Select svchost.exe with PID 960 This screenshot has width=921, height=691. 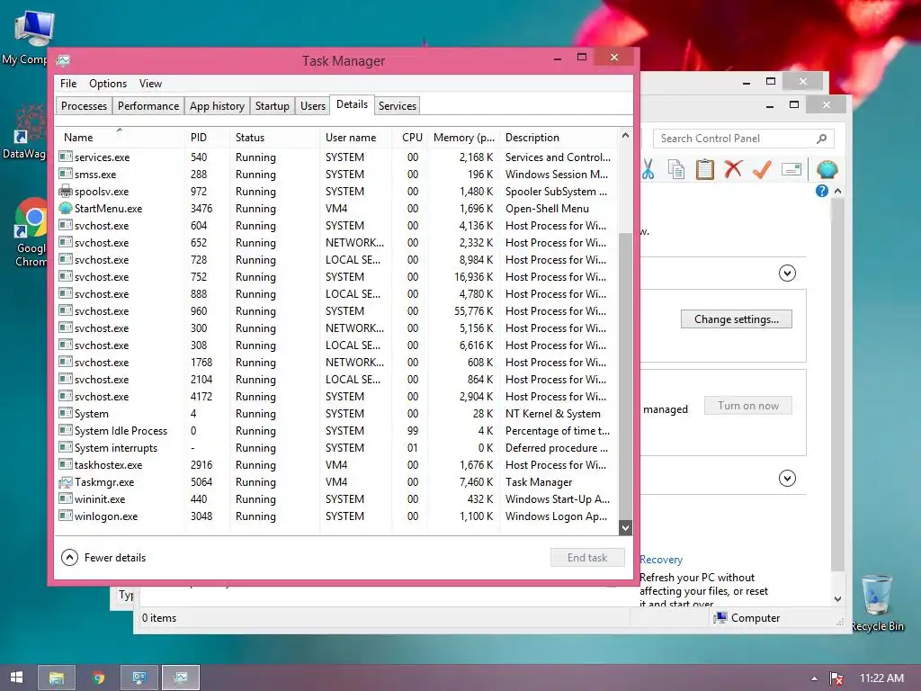tap(337, 311)
